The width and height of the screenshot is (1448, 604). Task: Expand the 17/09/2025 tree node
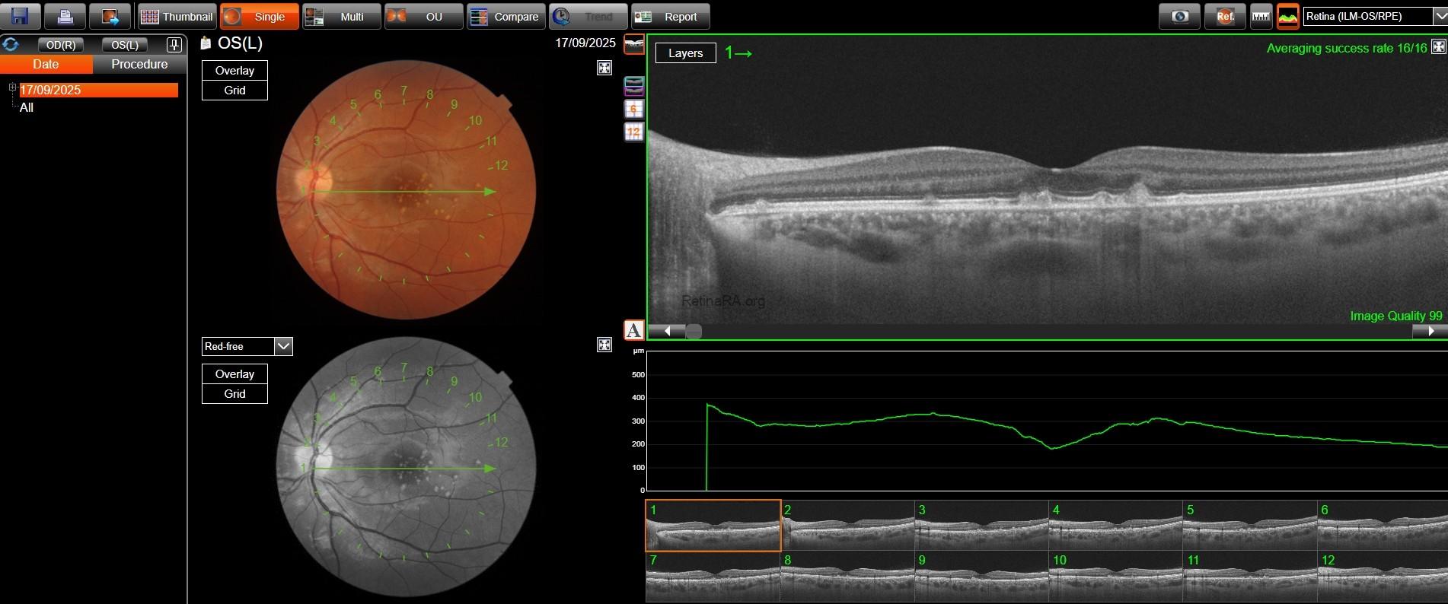12,88
